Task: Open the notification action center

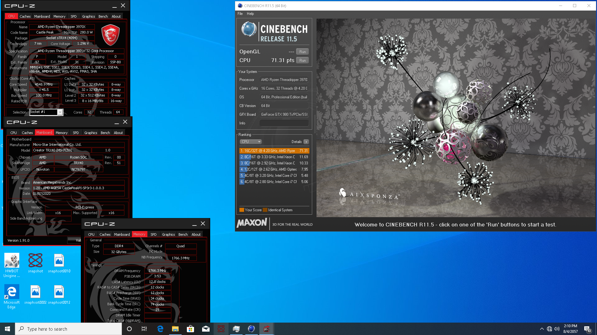Action: pyautogui.click(x=588, y=329)
